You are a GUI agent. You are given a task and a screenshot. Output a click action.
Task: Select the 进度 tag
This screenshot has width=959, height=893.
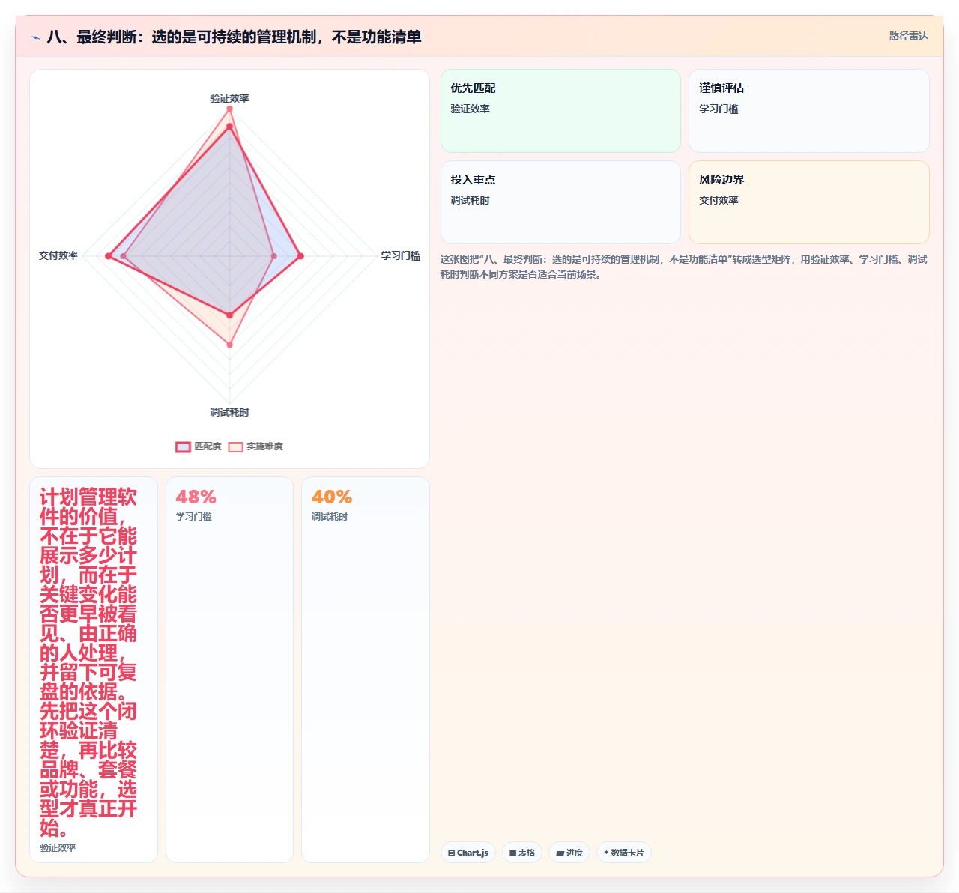coord(569,853)
